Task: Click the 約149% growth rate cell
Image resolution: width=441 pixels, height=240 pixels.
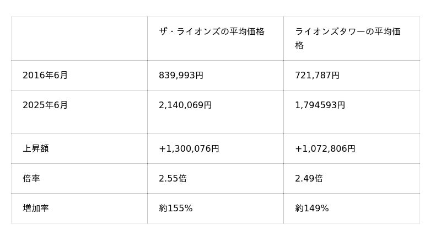Action: point(312,209)
